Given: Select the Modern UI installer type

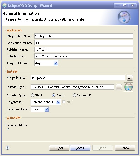Looking at the screenshot, I should [82, 95].
